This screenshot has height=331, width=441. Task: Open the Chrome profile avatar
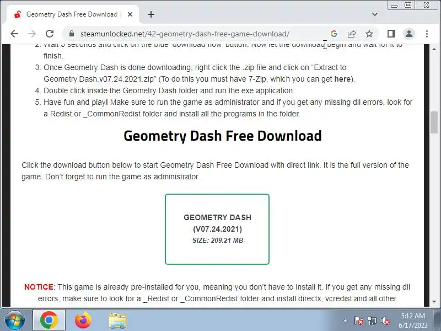click(409, 34)
